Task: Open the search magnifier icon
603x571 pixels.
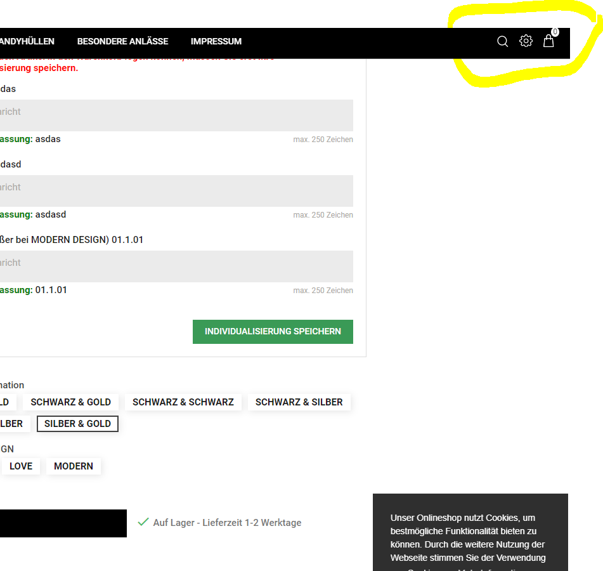Action: (502, 41)
